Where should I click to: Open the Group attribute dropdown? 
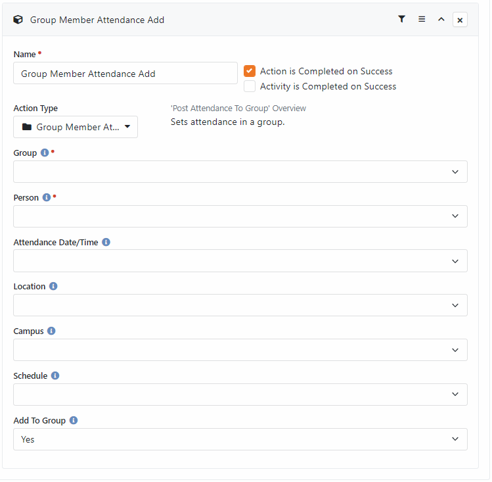pos(240,172)
